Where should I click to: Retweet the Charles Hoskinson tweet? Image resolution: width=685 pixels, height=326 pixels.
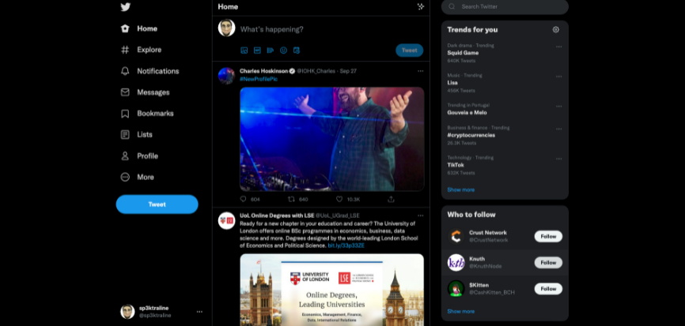291,199
